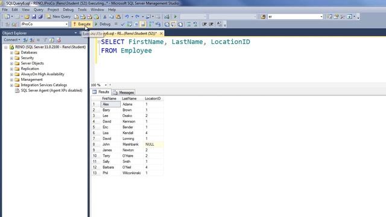
Task: Expand the Server Objects node
Action: coord(11,63)
